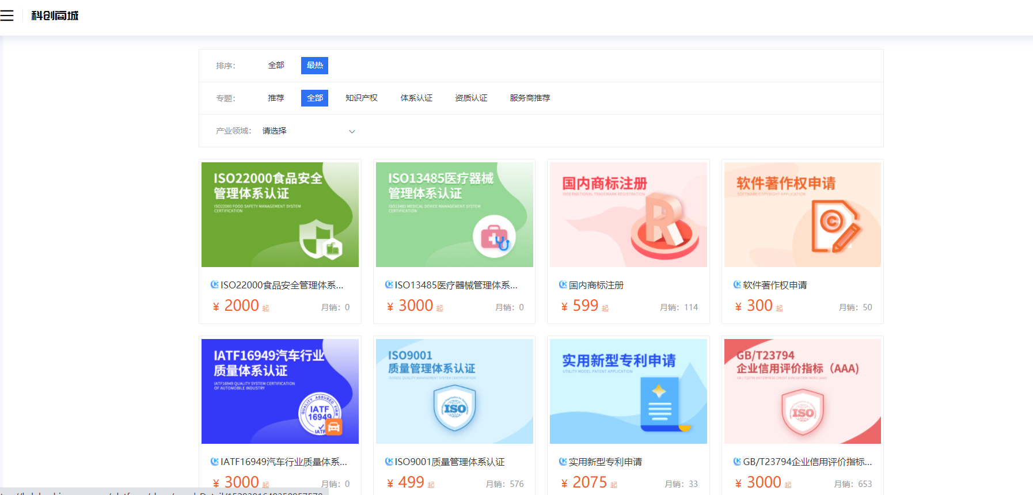Click 月销: 114 on 国内商标注册 card
Image resolution: width=1033 pixels, height=495 pixels.
[x=679, y=307]
